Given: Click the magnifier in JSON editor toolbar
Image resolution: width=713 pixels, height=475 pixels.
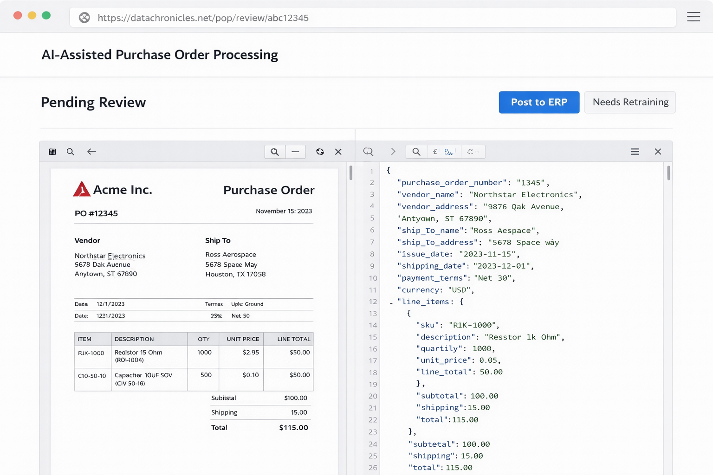Looking at the screenshot, I should [416, 152].
